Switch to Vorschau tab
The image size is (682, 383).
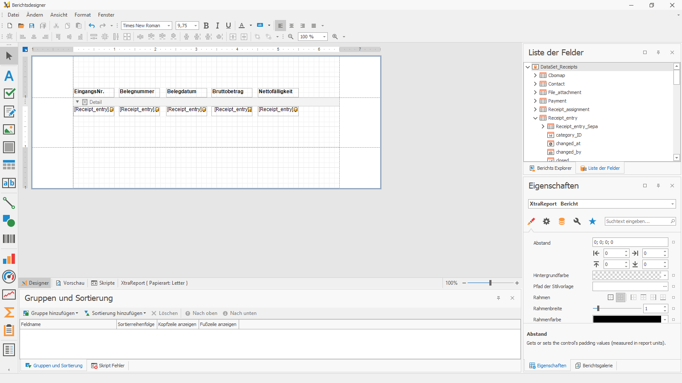point(70,283)
